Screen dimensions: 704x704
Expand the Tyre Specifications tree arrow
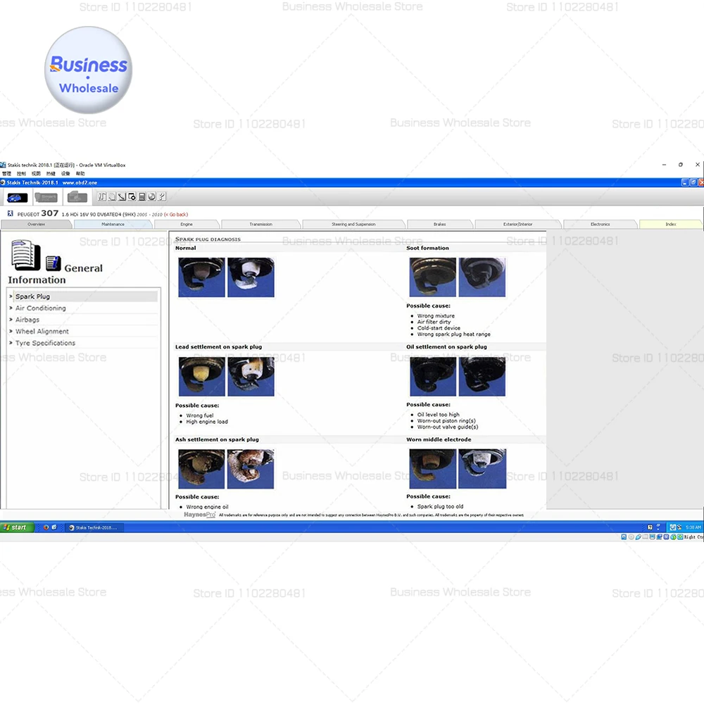pyautogui.click(x=11, y=343)
